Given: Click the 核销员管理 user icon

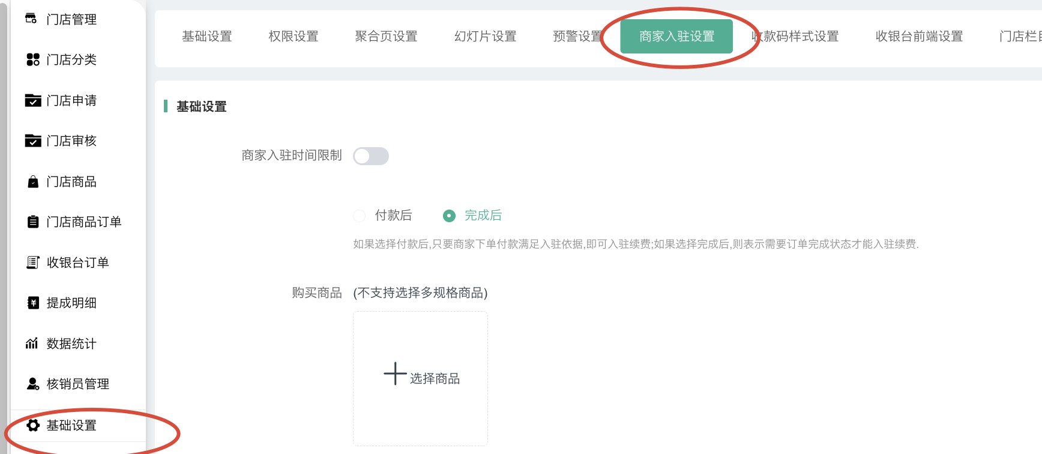Looking at the screenshot, I should pos(33,384).
